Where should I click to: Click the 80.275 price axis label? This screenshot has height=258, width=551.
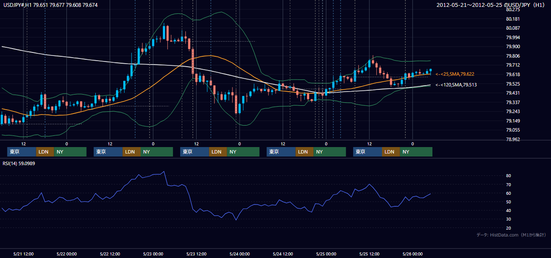(x=513, y=9)
